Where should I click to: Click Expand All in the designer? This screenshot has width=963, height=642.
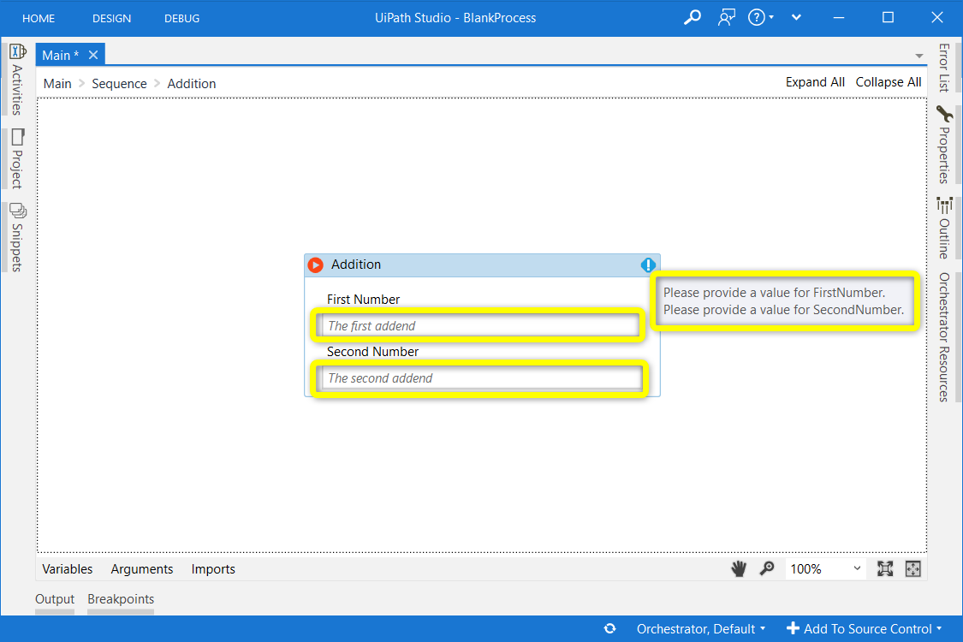pos(815,81)
